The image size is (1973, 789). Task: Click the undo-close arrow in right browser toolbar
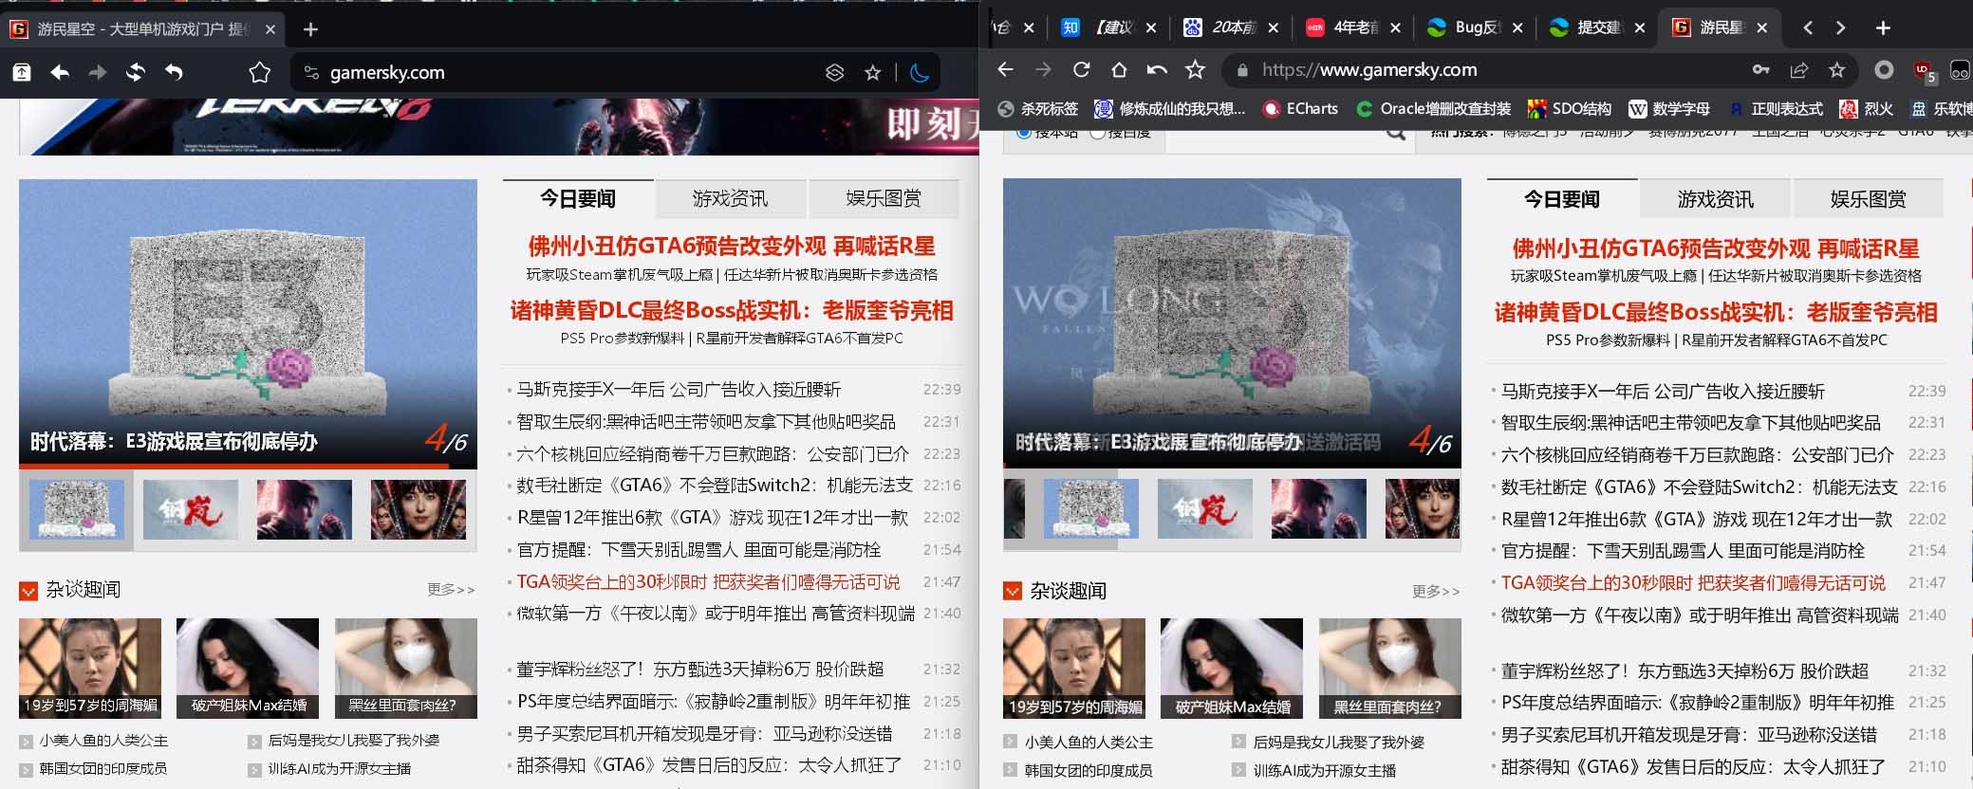tap(1157, 69)
